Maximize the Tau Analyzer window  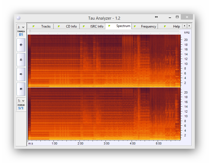(x=177, y=17)
